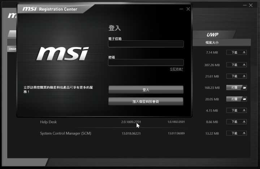Close the main MSI window
The width and height of the screenshot is (260, 169).
pyautogui.click(x=251, y=5)
